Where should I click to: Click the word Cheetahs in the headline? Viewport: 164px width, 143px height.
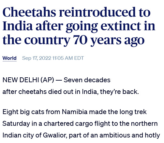[29, 12]
